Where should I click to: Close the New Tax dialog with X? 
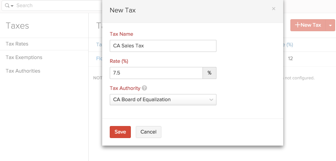(274, 9)
